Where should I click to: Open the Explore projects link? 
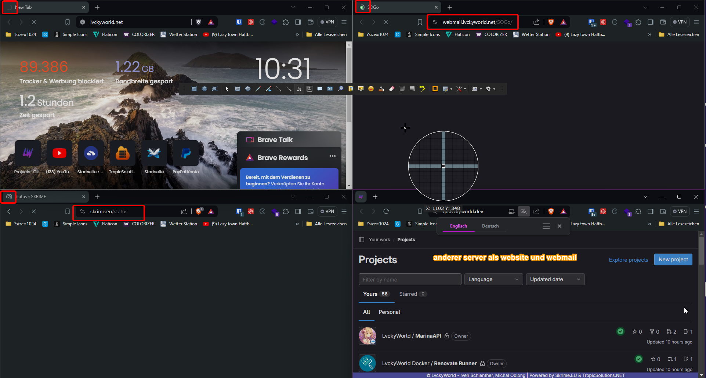[x=628, y=260]
